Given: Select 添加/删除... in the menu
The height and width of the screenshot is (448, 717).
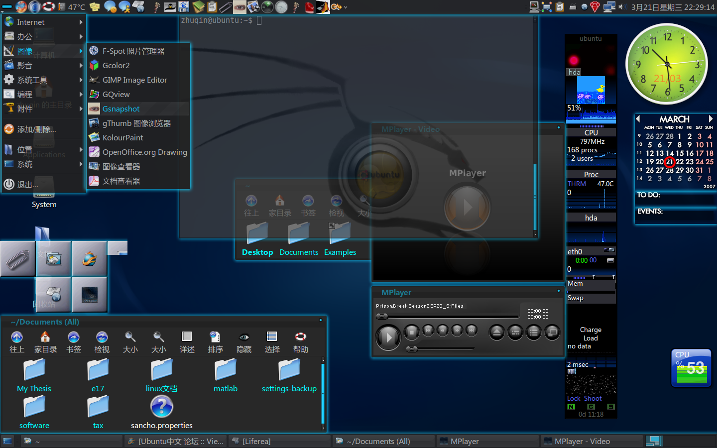Looking at the screenshot, I should click(x=43, y=129).
